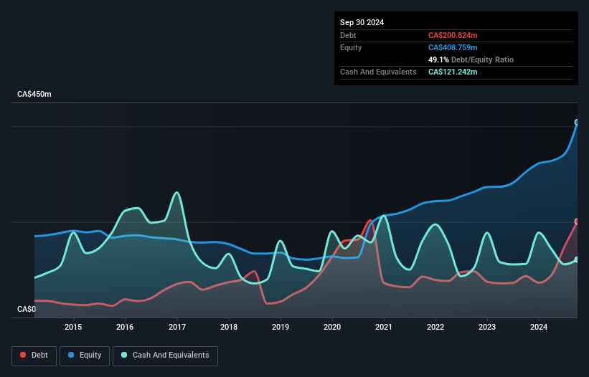
Task: Toggle the Debt series legend button
Action: [34, 355]
